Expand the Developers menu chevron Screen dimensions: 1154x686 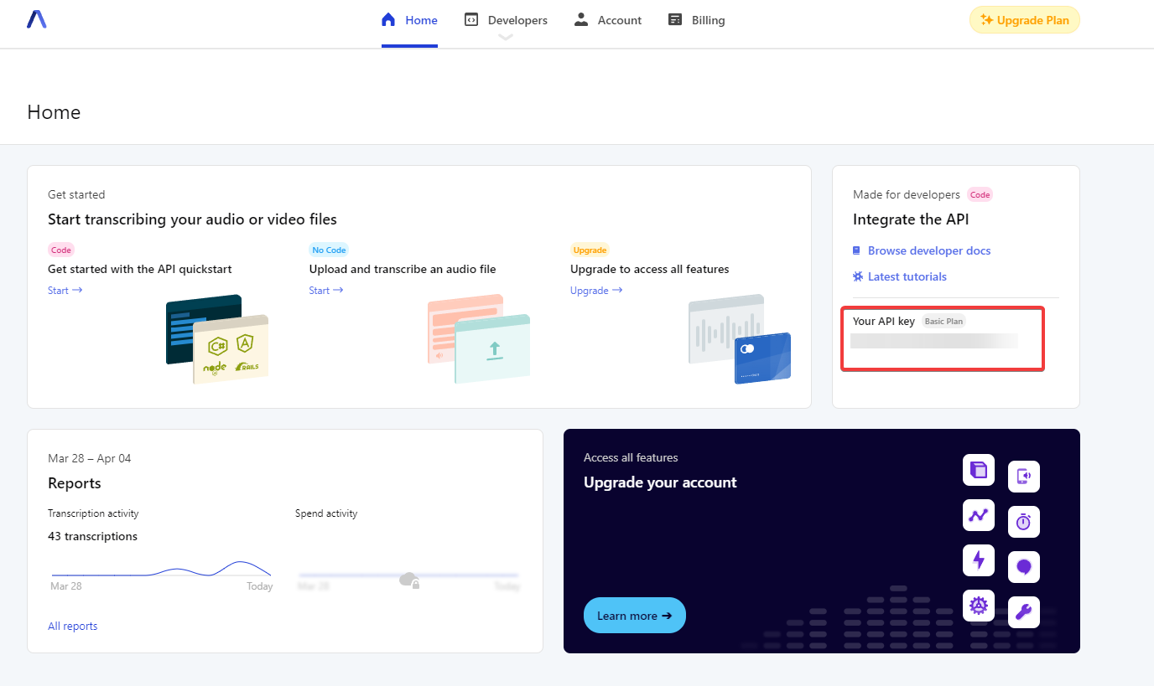click(505, 37)
